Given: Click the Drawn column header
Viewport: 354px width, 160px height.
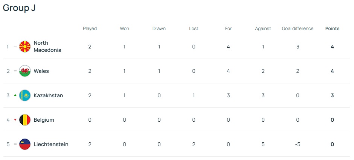Looking at the screenshot, I should (159, 29).
